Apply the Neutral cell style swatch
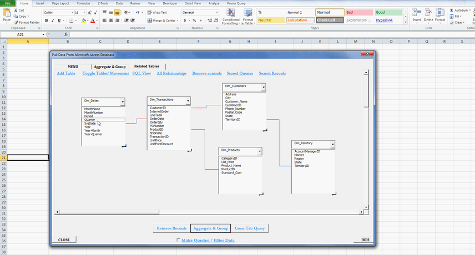This screenshot has width=475, height=255. [271, 20]
